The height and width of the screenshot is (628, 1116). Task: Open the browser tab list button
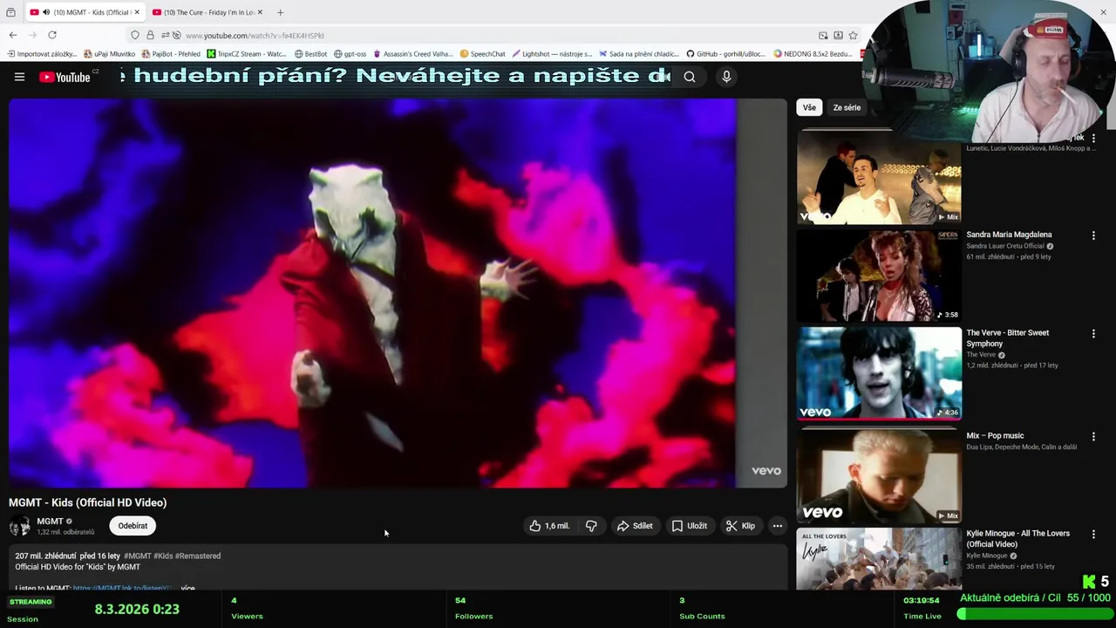click(x=10, y=12)
